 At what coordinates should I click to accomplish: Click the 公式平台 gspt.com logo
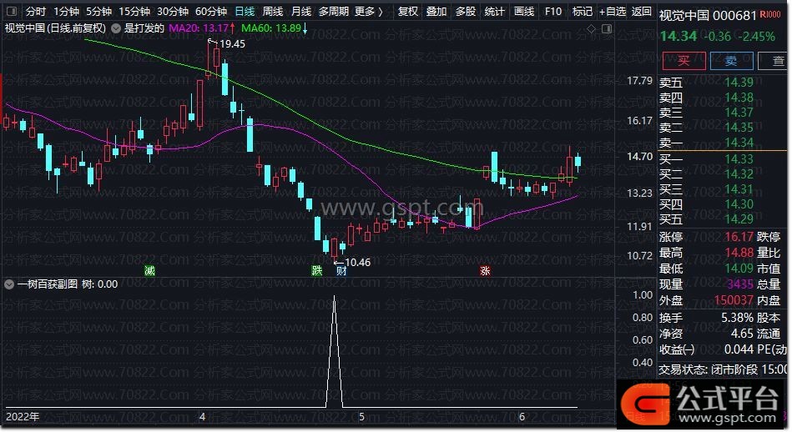(702, 404)
